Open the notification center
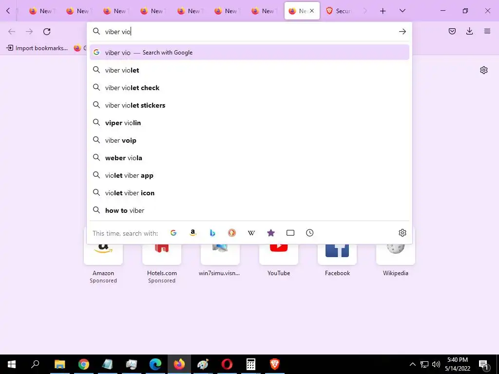Image resolution: width=499 pixels, height=374 pixels. pyautogui.click(x=484, y=365)
